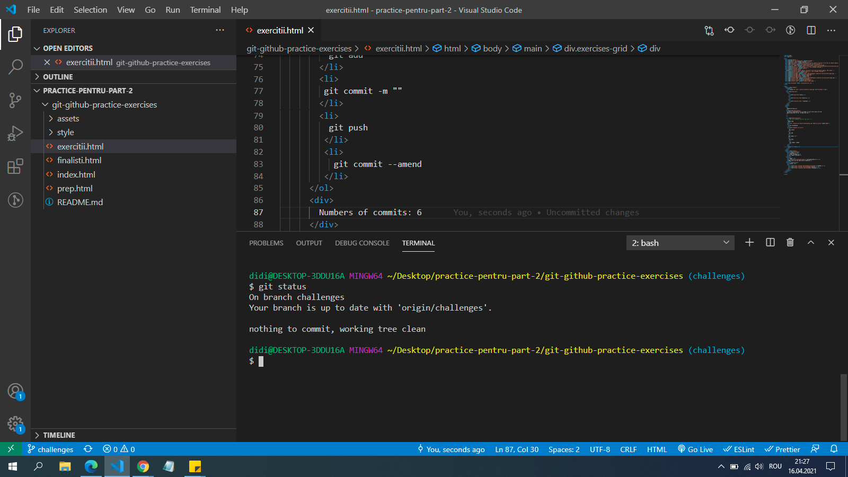Open finalisti.html from the explorer
Image resolution: width=848 pixels, height=477 pixels.
[x=79, y=160]
